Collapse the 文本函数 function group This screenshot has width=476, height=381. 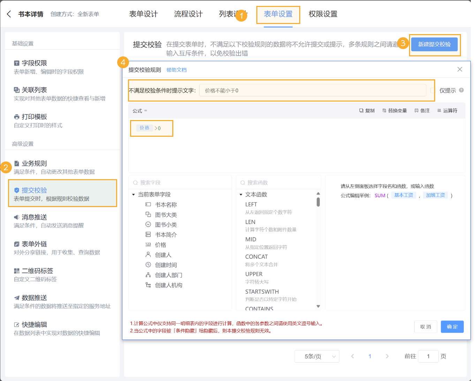tap(241, 195)
